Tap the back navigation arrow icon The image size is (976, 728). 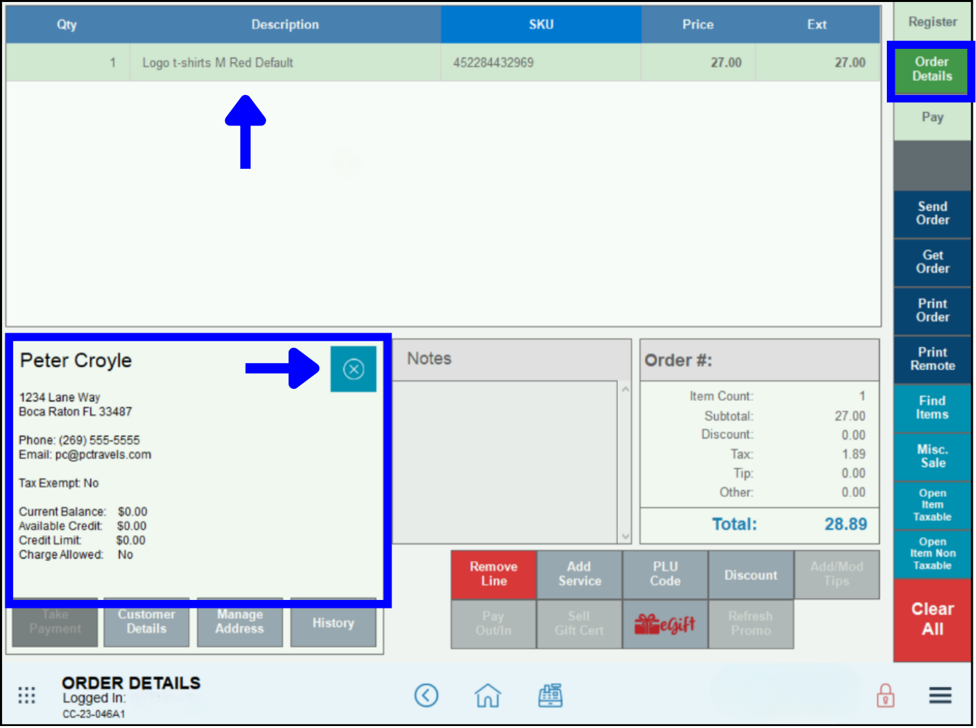coord(427,695)
